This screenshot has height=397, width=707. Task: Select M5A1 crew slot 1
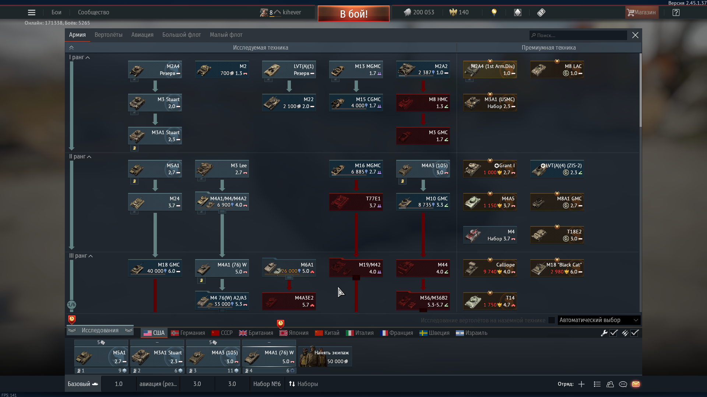point(101,357)
